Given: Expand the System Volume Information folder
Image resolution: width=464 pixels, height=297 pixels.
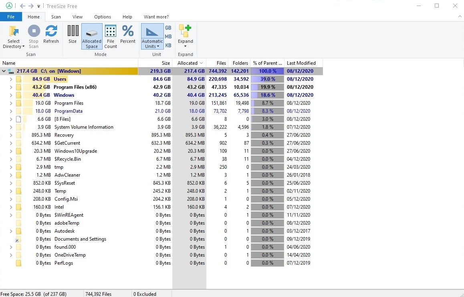Looking at the screenshot, I should click(x=11, y=127).
